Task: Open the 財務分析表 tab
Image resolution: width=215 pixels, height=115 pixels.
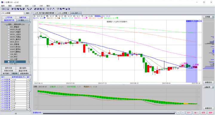Action: point(8,71)
